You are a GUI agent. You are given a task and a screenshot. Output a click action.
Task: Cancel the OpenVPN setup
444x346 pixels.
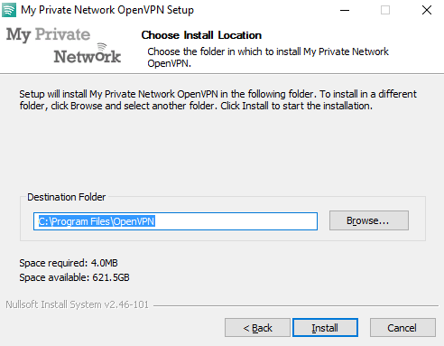(402, 328)
